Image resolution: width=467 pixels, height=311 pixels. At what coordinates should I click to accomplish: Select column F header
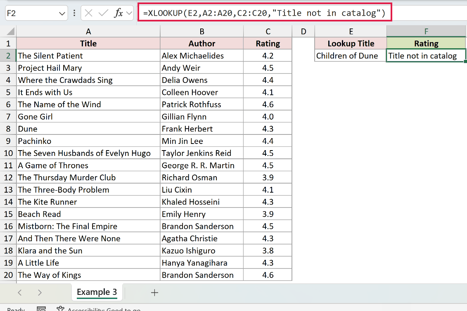(x=426, y=31)
